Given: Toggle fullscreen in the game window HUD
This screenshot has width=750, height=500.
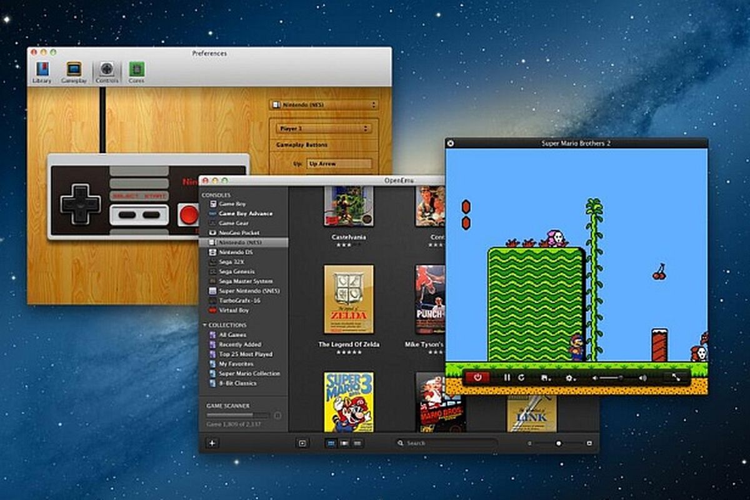Looking at the screenshot, I should pos(676,377).
